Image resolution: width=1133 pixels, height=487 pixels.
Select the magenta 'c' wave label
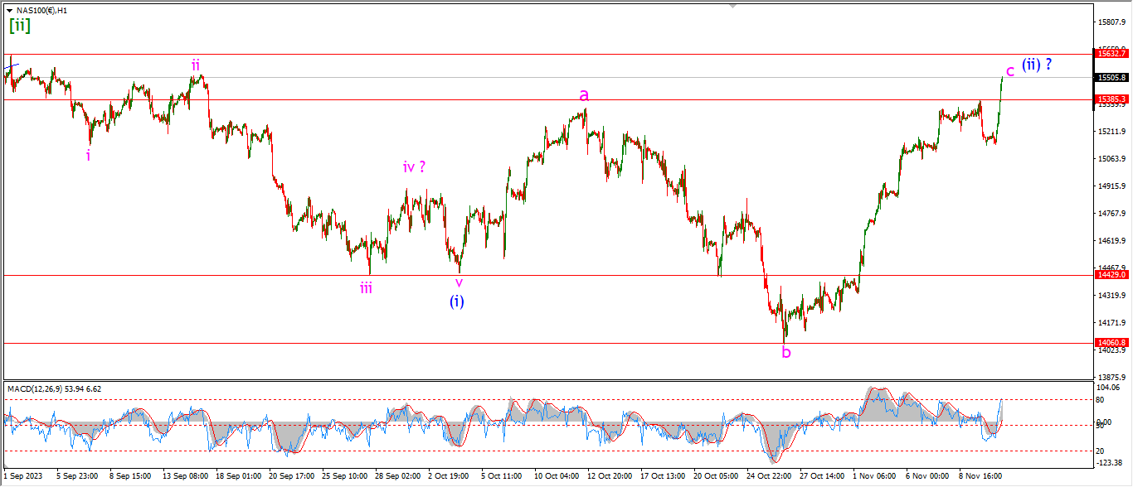[x=1009, y=70]
